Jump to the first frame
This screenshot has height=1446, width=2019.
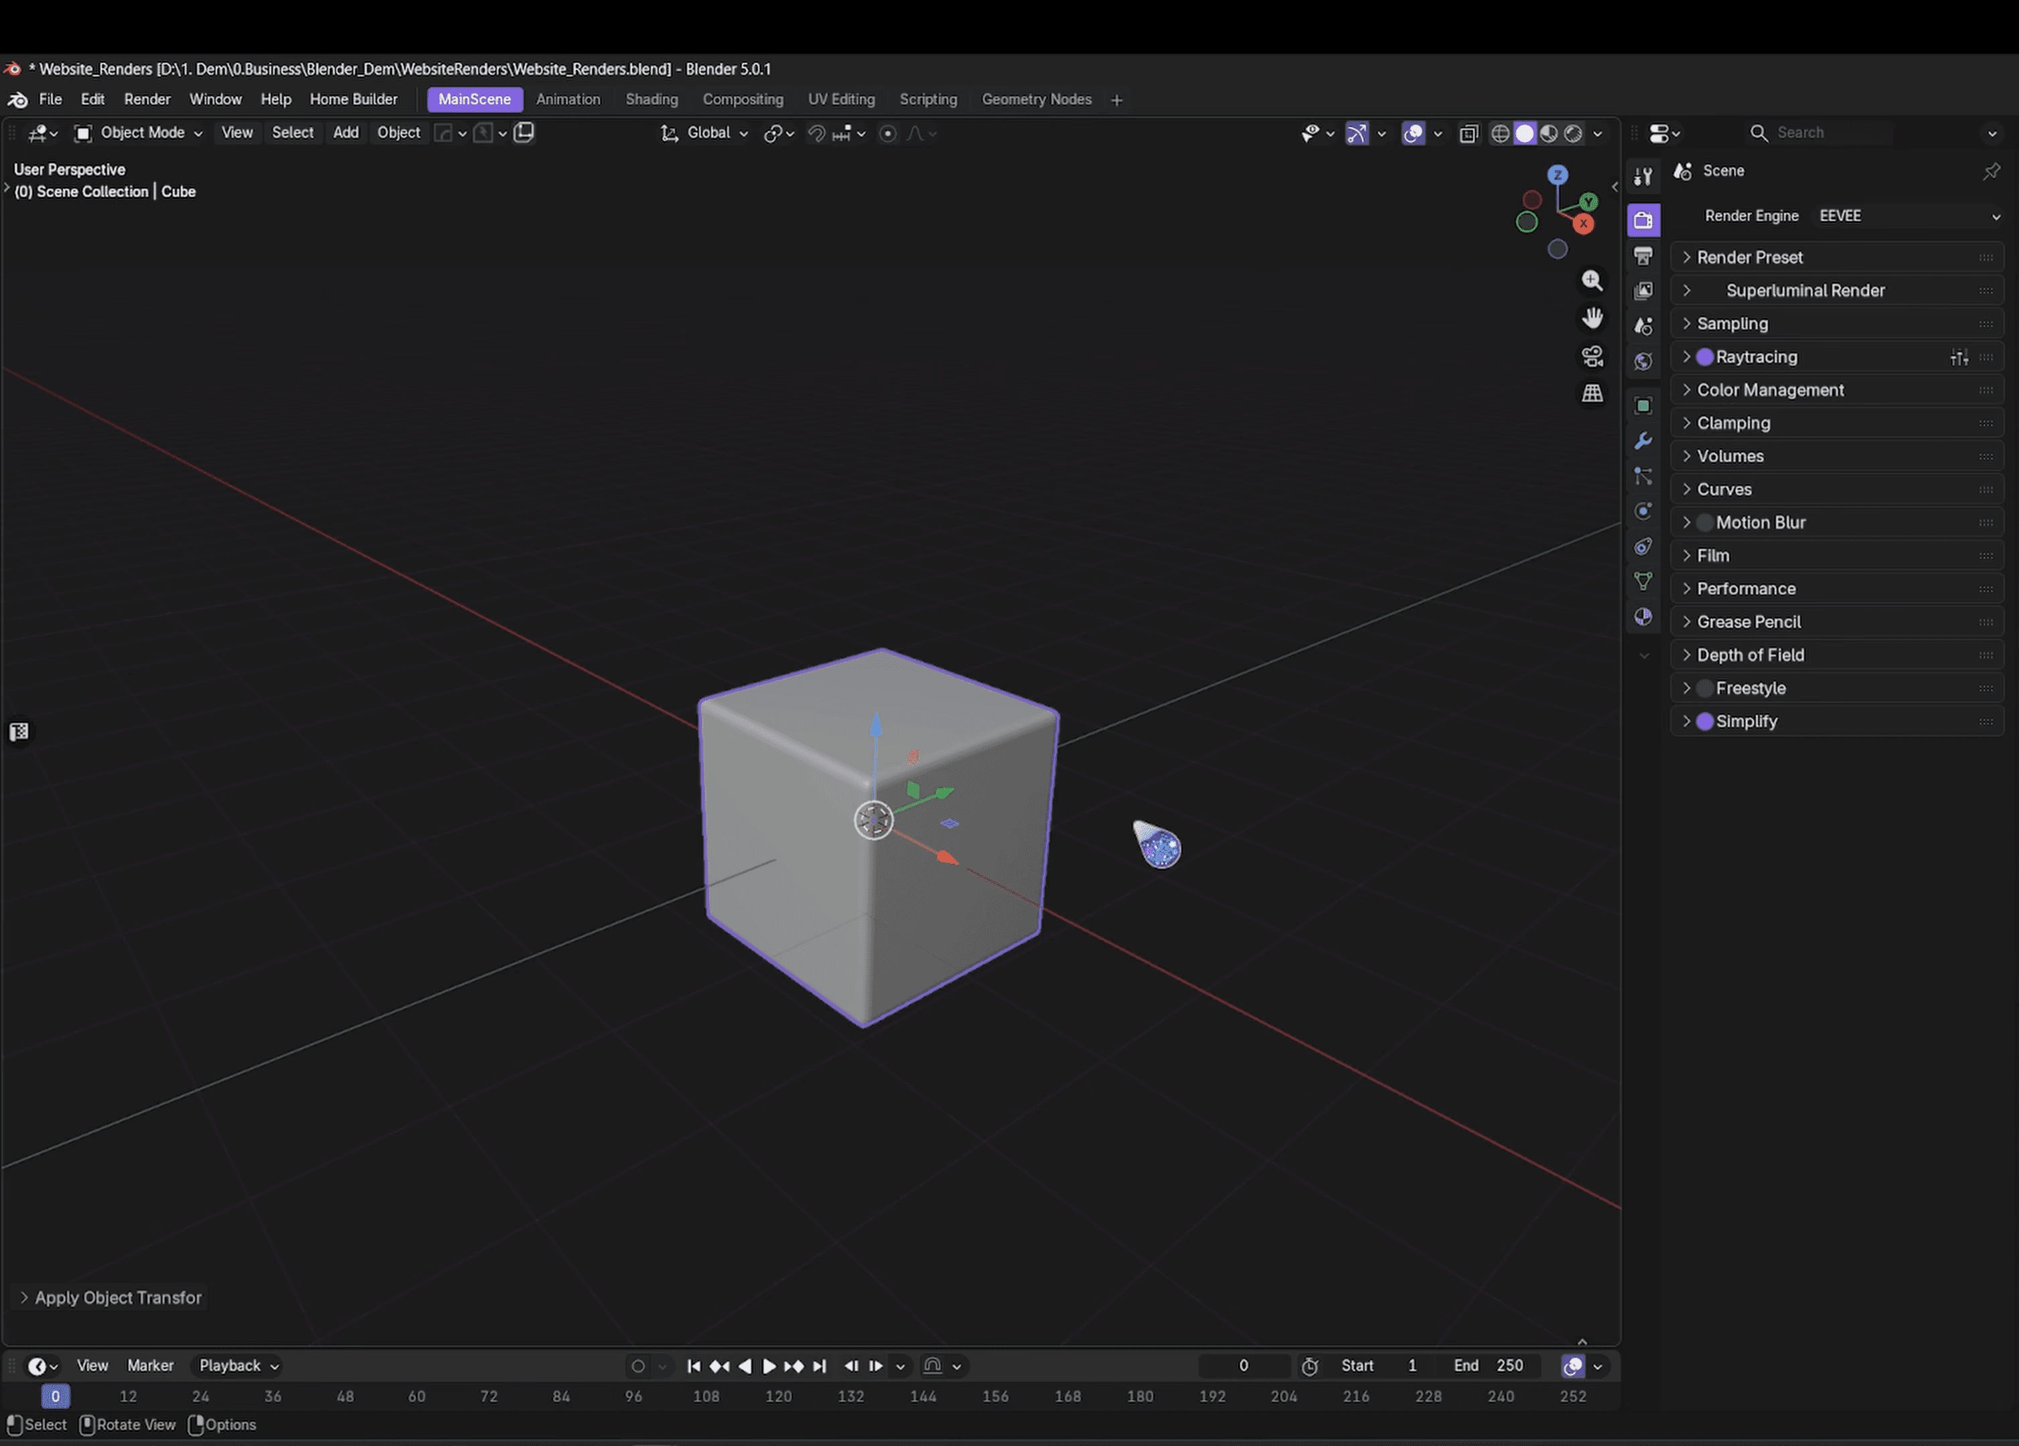point(694,1366)
